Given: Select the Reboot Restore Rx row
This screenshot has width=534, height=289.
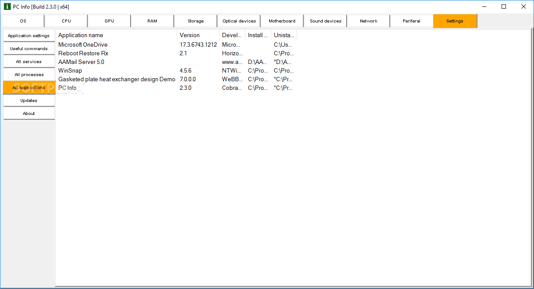Looking at the screenshot, I should coord(176,53).
